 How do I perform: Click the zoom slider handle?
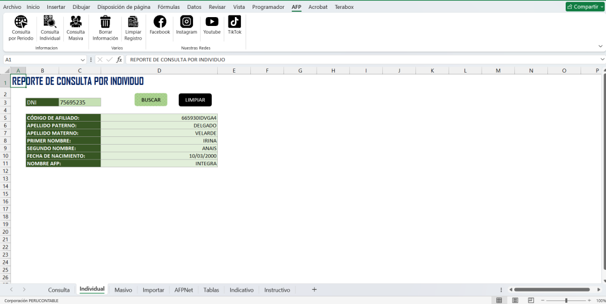tap(566, 300)
